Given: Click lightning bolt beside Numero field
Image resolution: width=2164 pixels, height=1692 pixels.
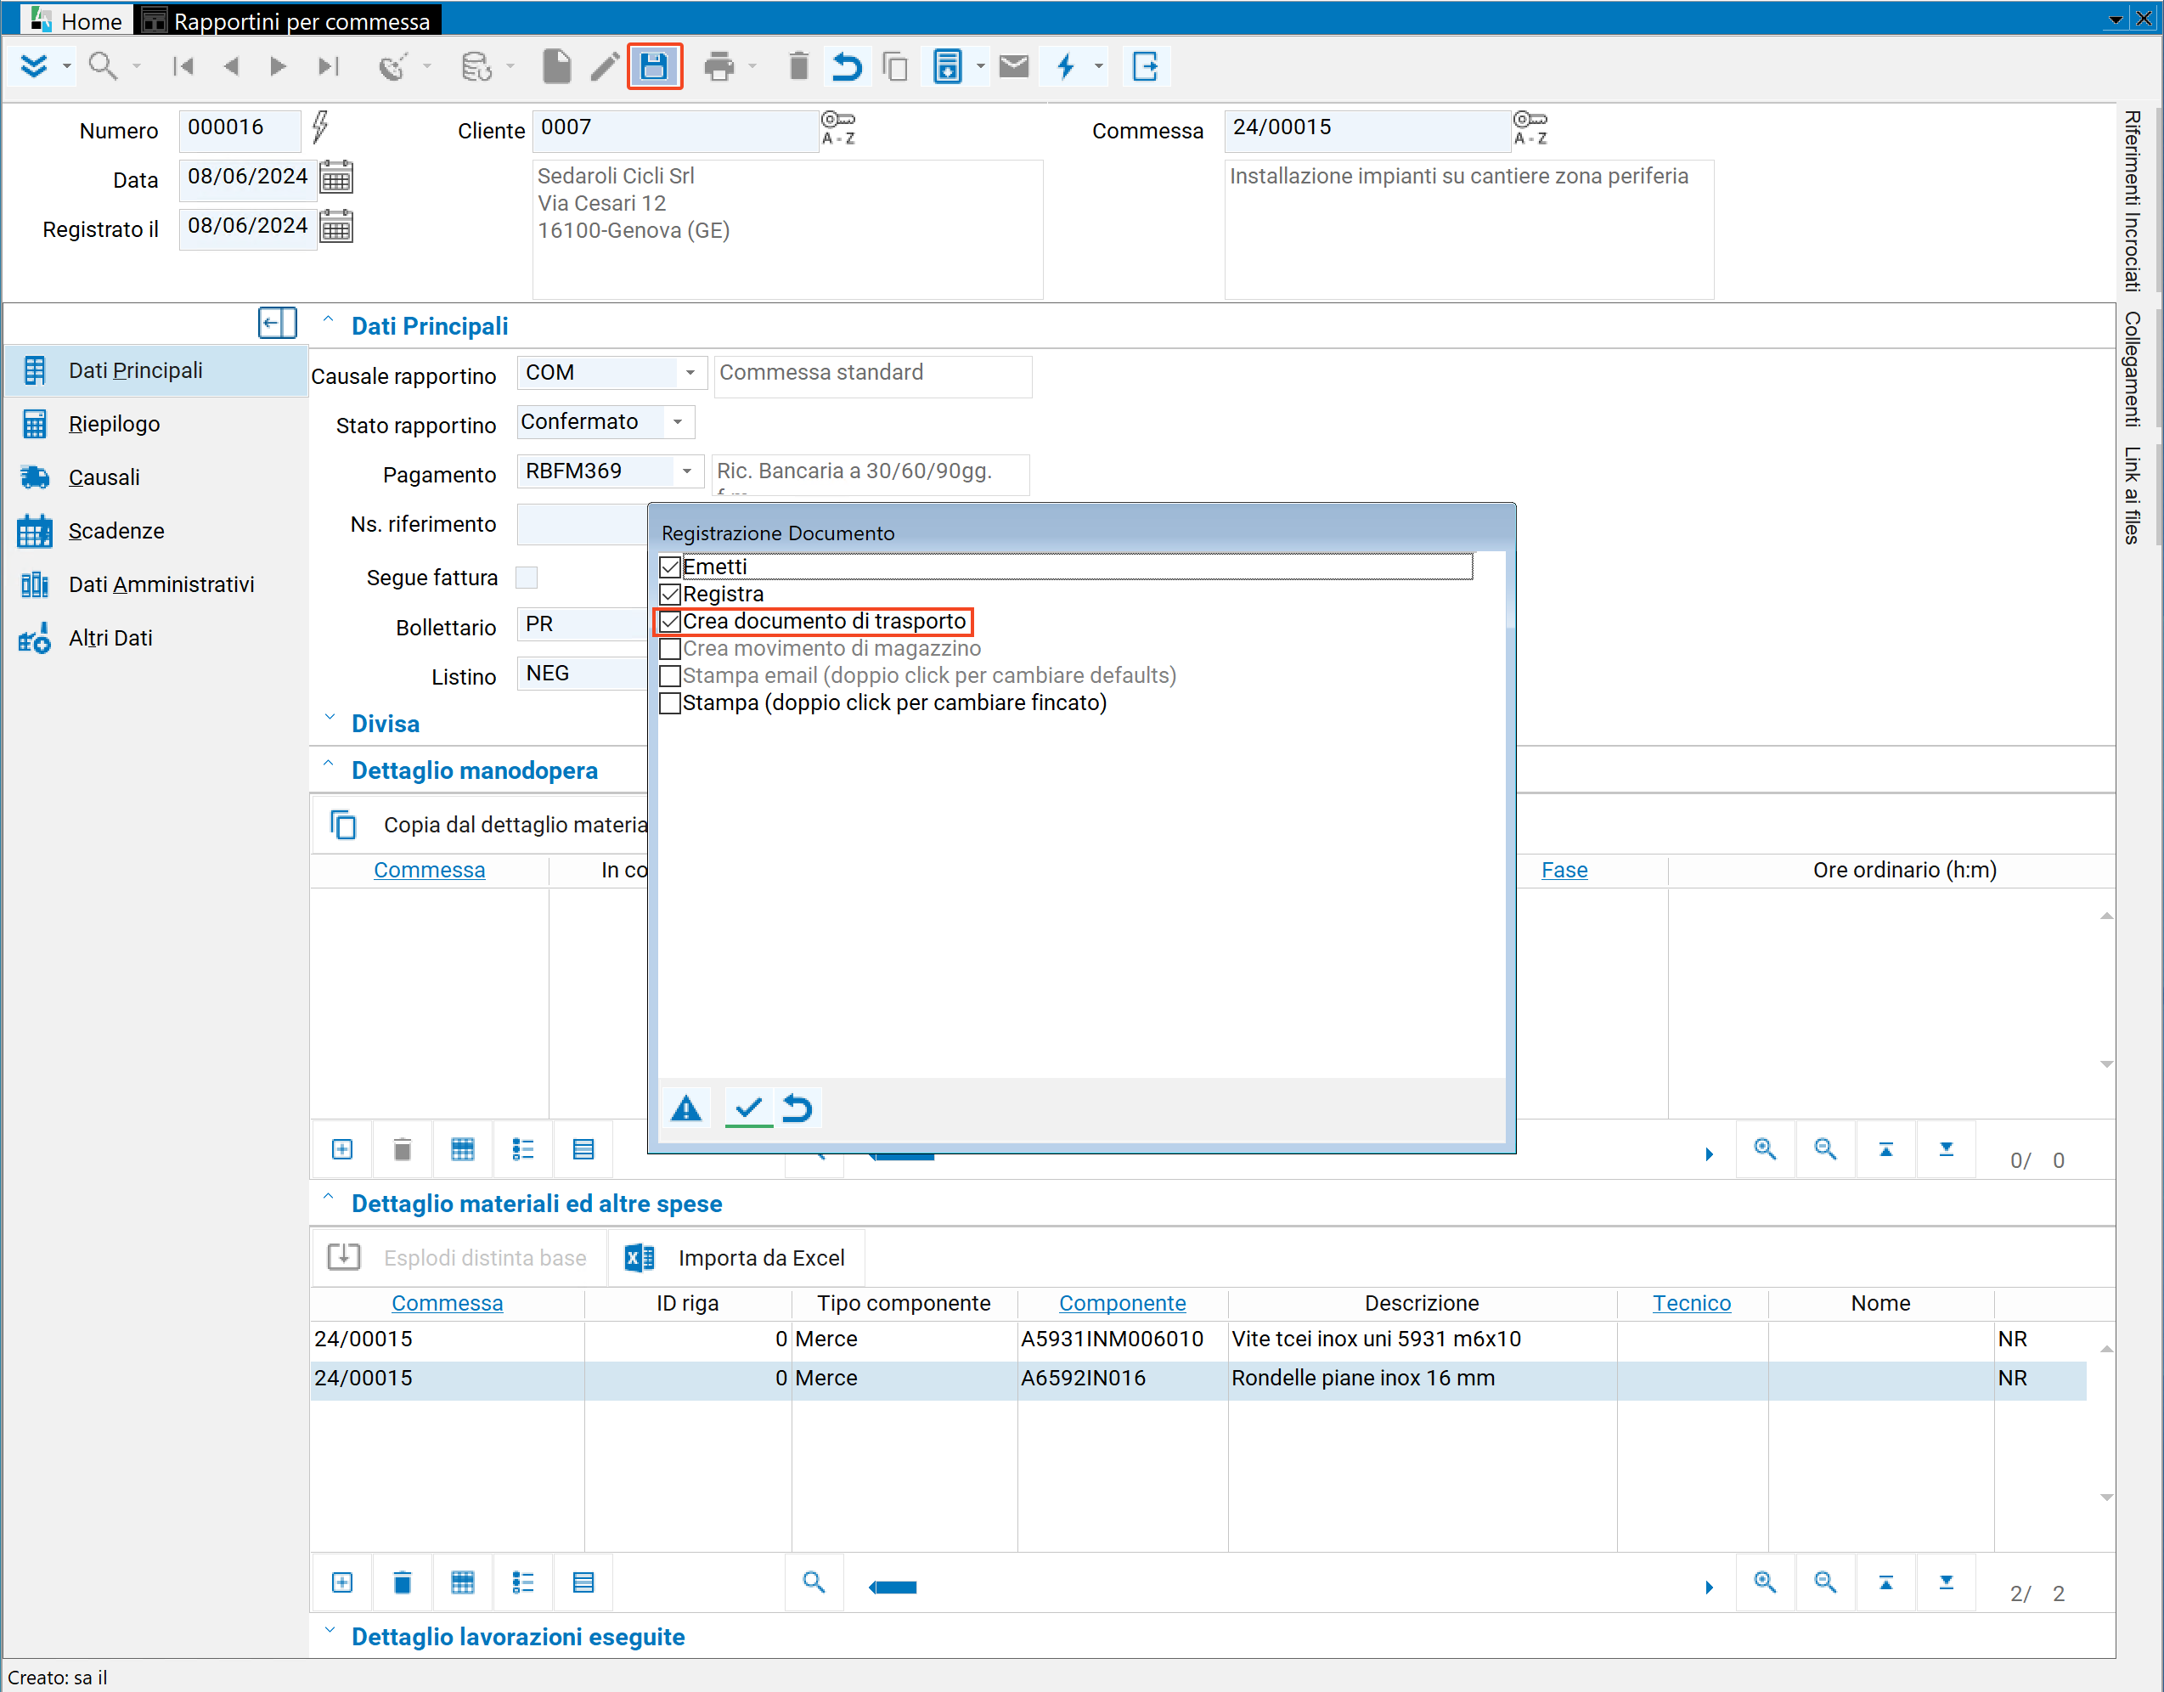Looking at the screenshot, I should pyautogui.click(x=320, y=127).
